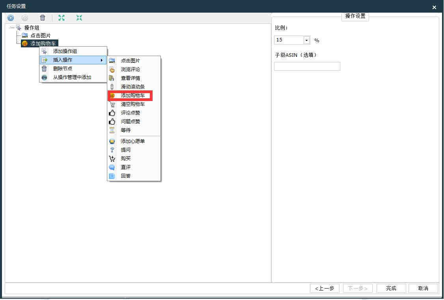Viewport: 444px width, 300px height.
Task: Click the 提问 question mark icon
Action: coord(112,150)
